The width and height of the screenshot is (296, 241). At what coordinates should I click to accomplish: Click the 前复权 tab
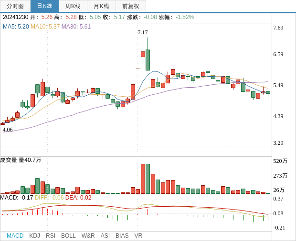[x=131, y=6]
